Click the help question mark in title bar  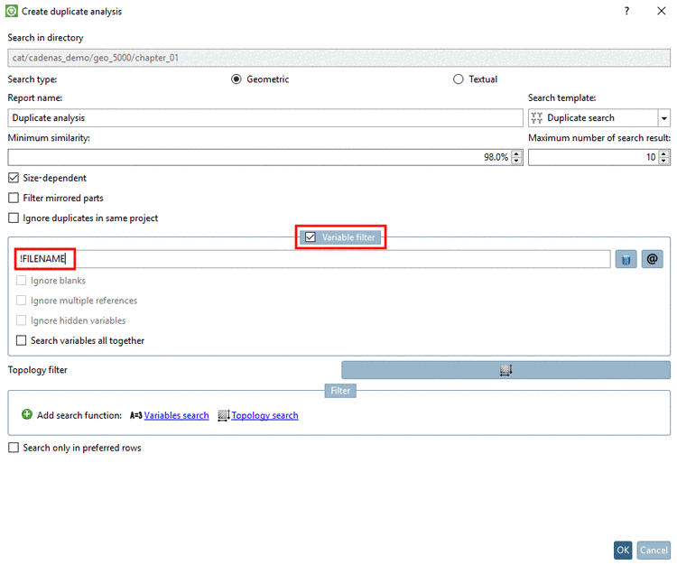click(626, 11)
